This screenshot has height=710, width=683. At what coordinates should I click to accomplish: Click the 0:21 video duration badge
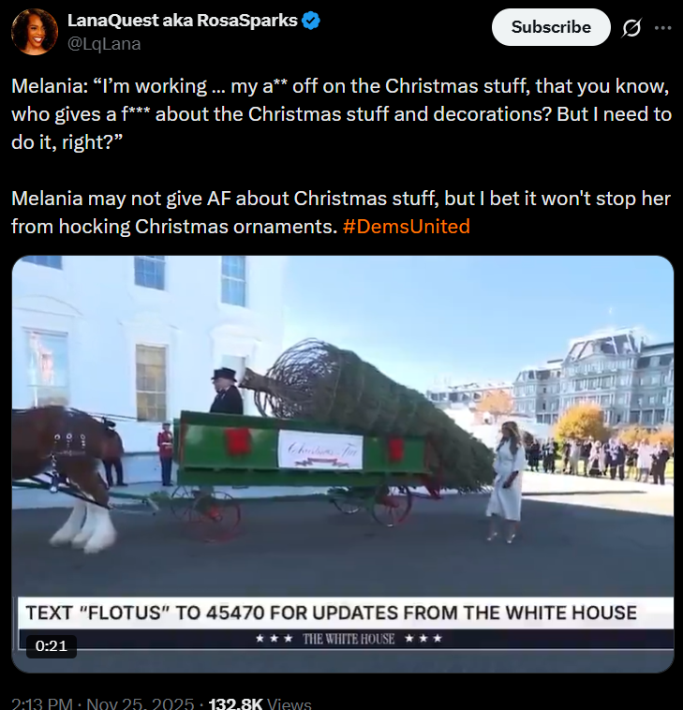point(52,645)
